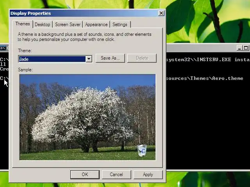The width and height of the screenshot is (250, 187).
Task: Confirm with the OK button
Action: (x=85, y=175)
